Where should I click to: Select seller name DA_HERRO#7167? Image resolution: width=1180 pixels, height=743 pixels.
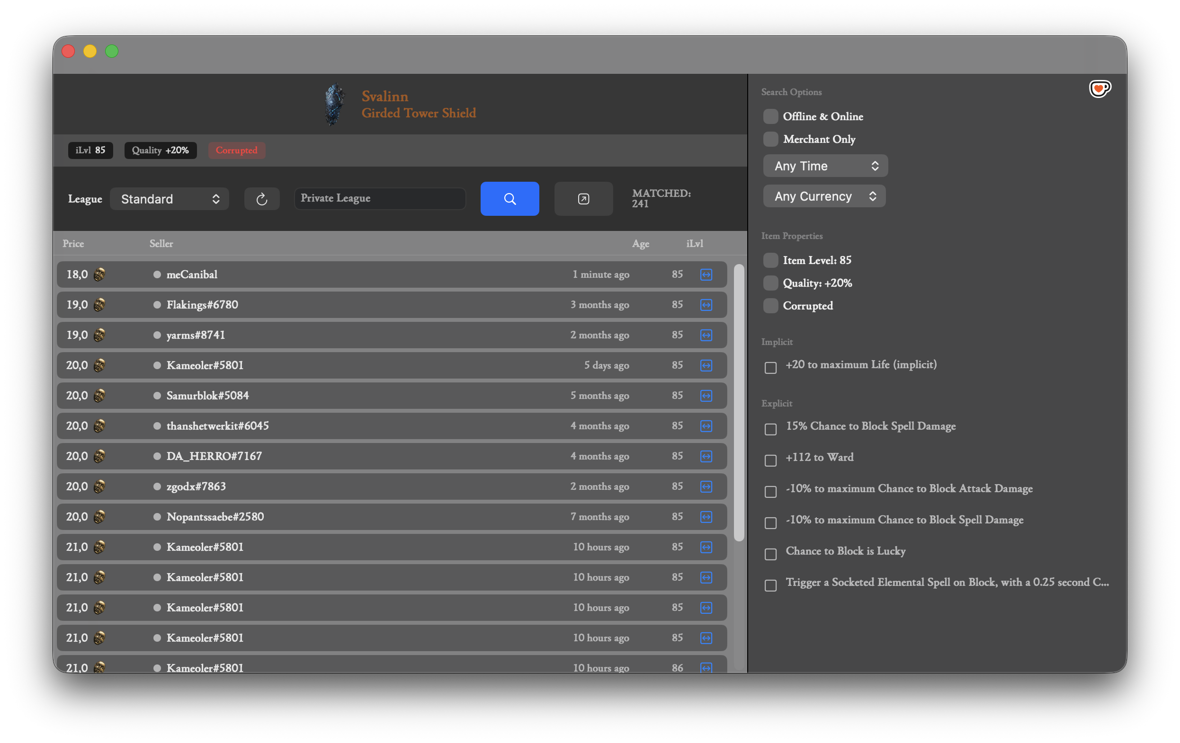point(214,456)
